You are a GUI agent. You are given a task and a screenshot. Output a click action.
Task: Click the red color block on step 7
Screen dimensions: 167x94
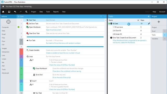(21, 52)
